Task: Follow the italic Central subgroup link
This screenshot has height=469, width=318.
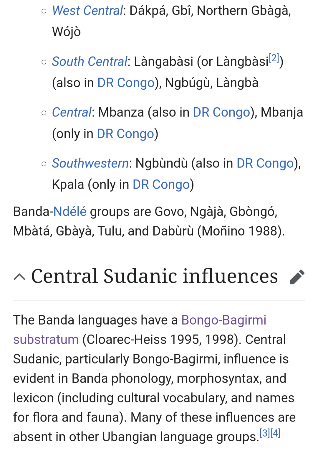Action: [x=72, y=112]
